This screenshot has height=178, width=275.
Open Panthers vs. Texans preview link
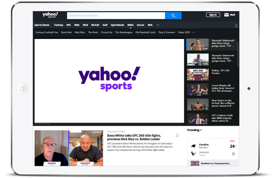coord(216,163)
